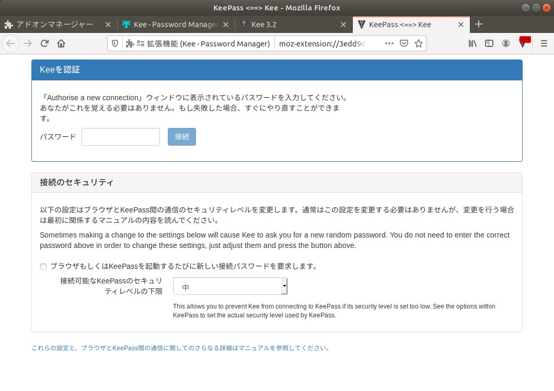Enable new connection password on each startup
Image resolution: width=554 pixels, height=391 pixels.
coord(43,267)
